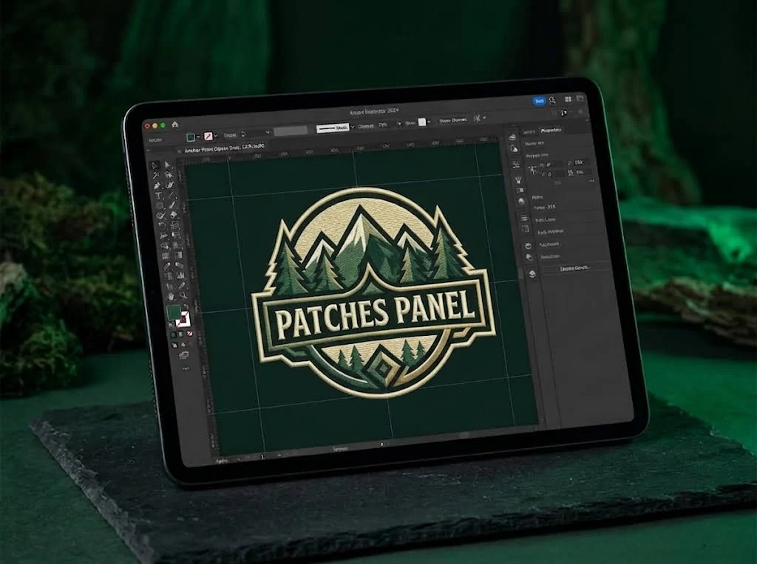Select the black arrow Selection tool

point(155,165)
